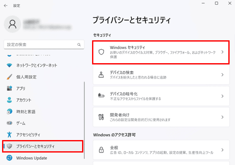Click the Windows Update sync icon
The width and height of the screenshot is (235, 165).
tap(10, 158)
